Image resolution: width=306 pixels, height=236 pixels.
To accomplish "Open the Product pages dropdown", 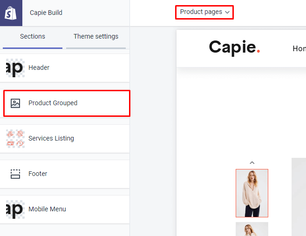I will coord(204,12).
